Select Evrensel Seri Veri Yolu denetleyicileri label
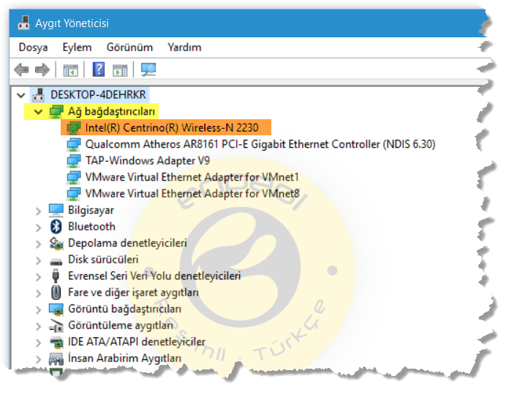 tap(154, 276)
